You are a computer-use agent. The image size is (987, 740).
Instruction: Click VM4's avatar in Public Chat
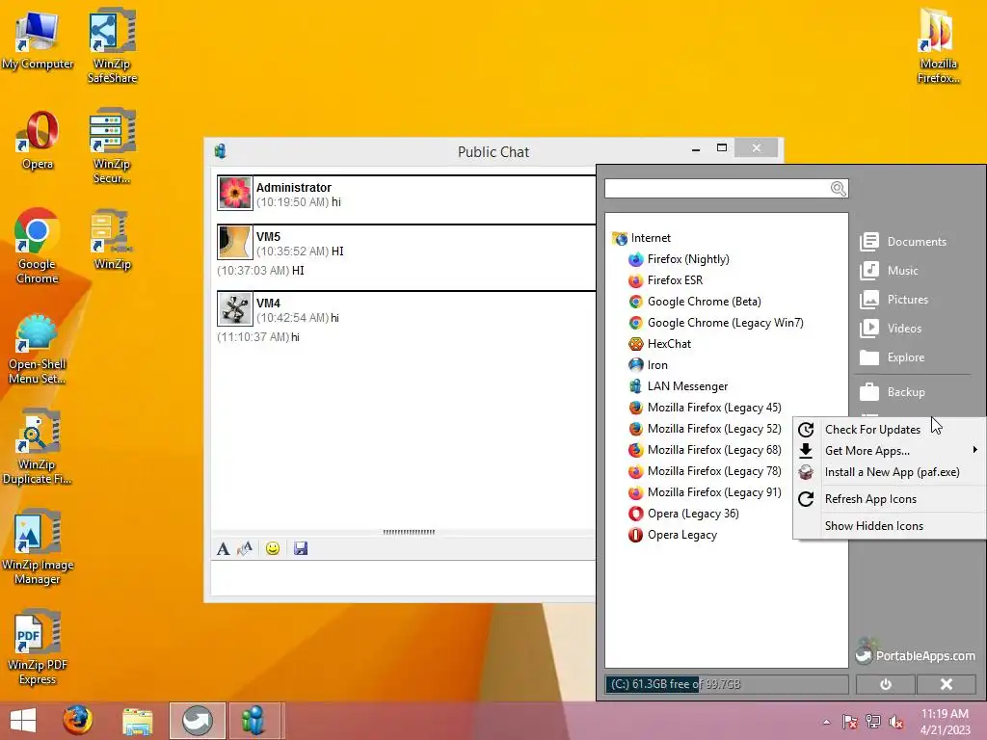pos(235,308)
